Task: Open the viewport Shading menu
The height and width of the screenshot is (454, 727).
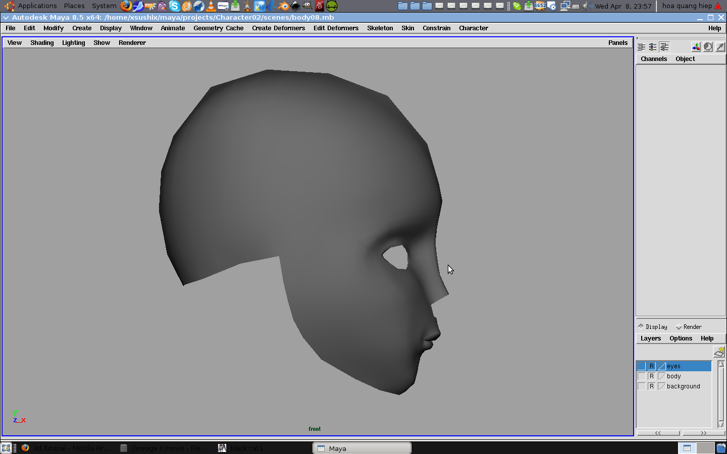Action: [42, 43]
